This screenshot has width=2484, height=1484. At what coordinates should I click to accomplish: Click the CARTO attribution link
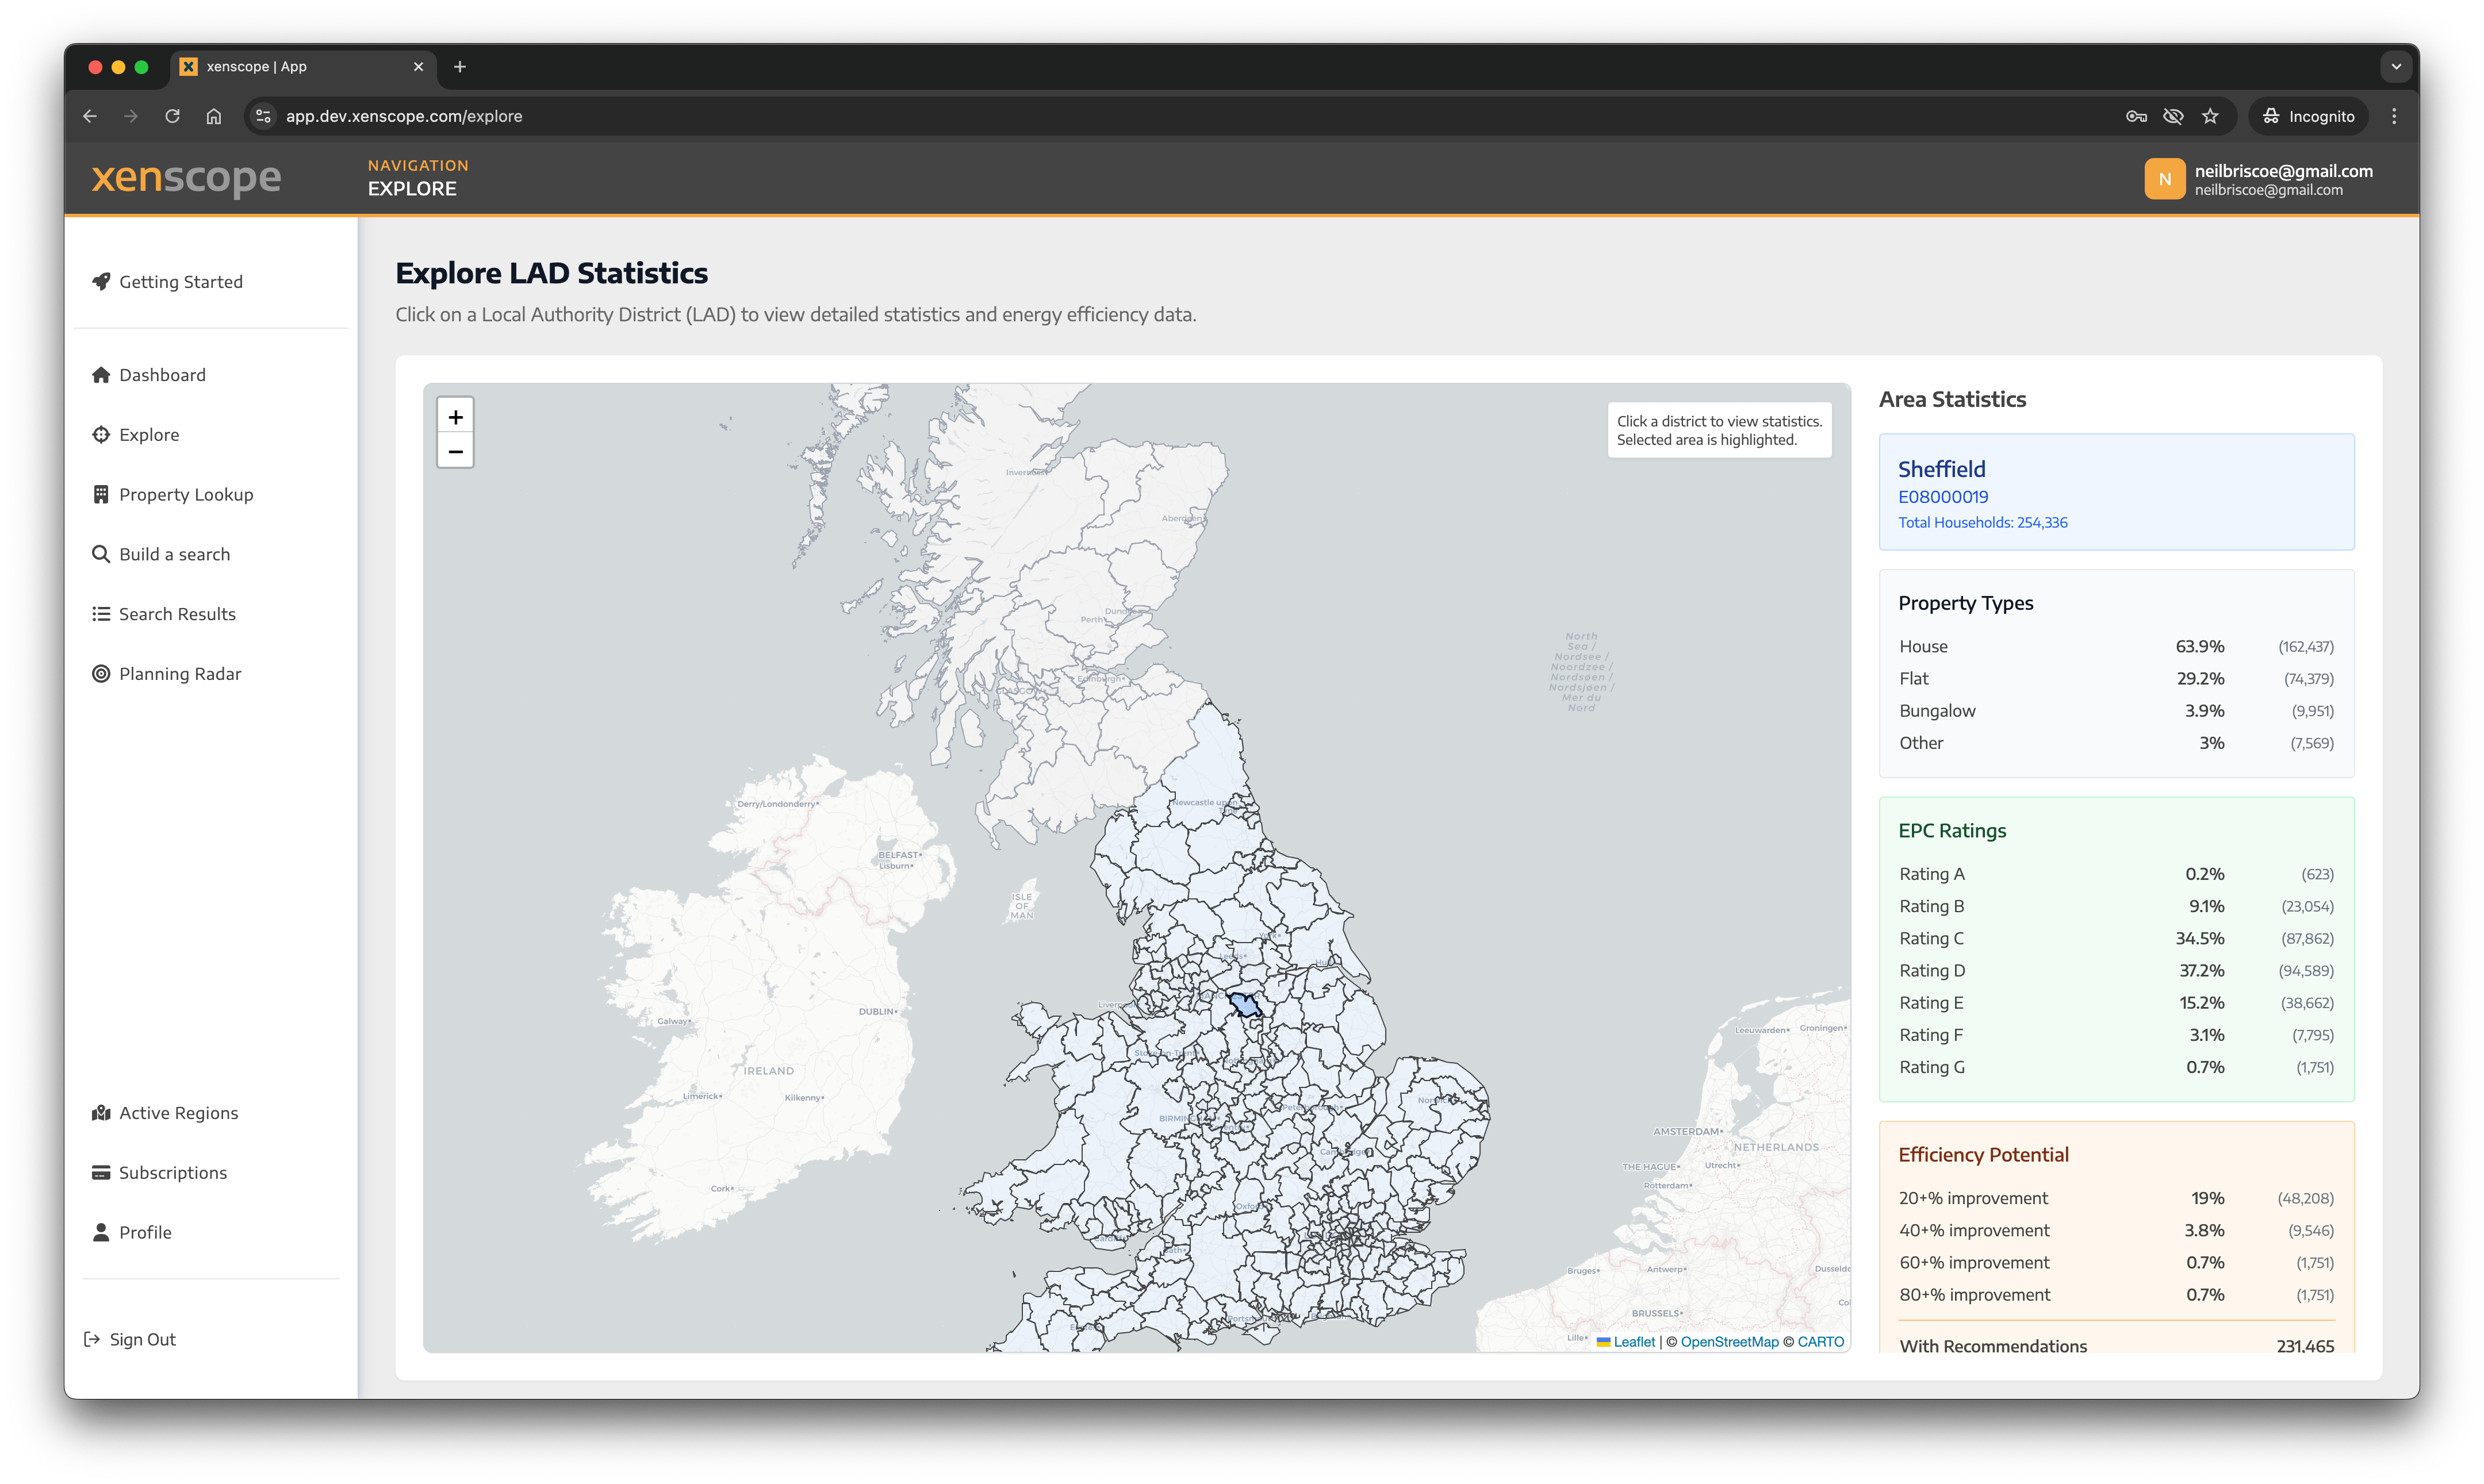pos(1820,1342)
